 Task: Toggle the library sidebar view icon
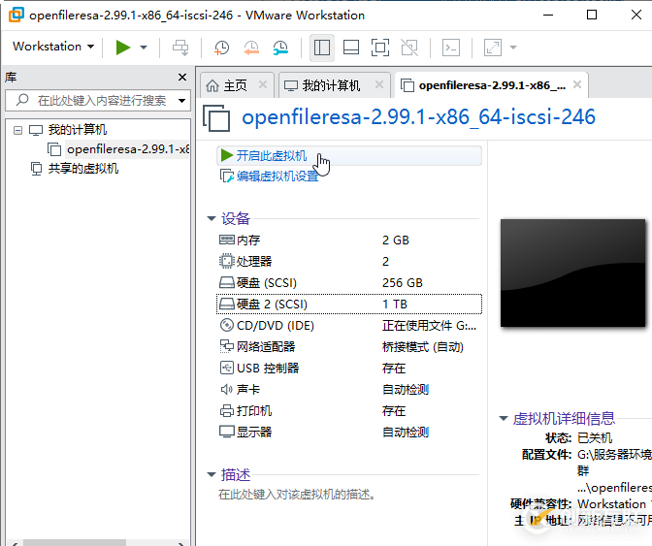tap(322, 47)
